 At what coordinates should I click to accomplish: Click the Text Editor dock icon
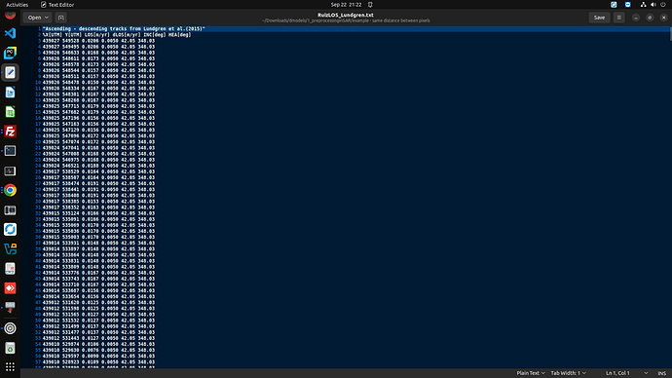pyautogui.click(x=10, y=72)
